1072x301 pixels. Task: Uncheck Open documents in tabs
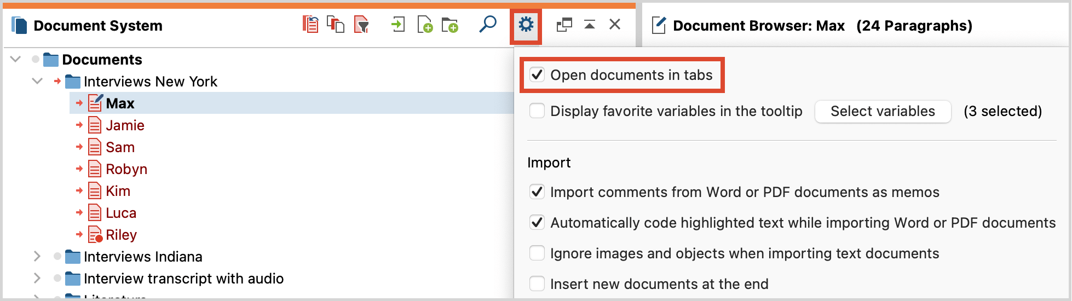coord(537,74)
